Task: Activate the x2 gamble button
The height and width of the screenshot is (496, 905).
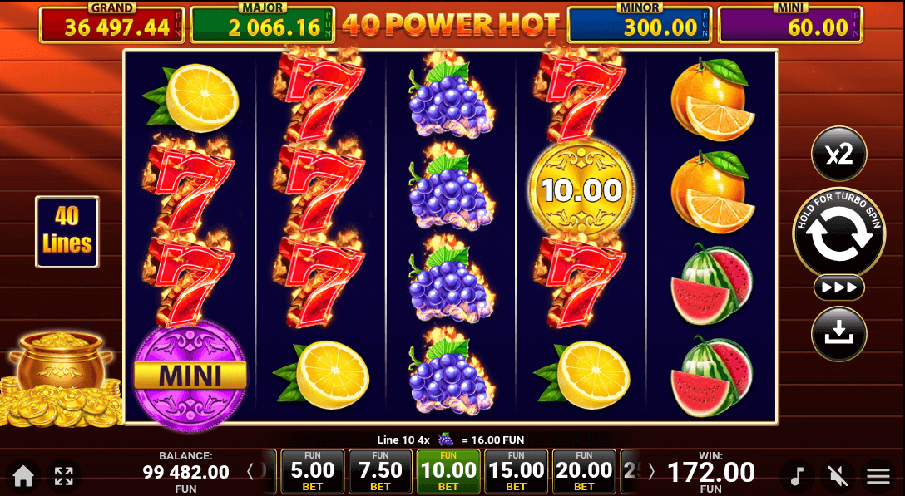Action: coord(838,154)
